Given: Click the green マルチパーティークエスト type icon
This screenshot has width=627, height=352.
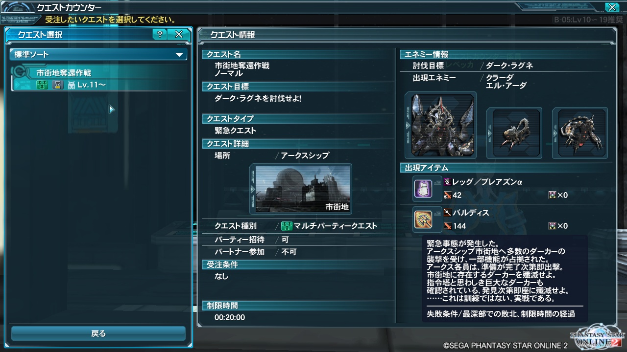Looking at the screenshot, I should pos(287,226).
